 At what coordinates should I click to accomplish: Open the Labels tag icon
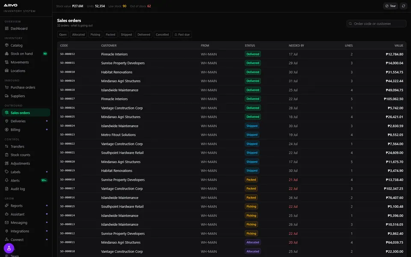7,172
